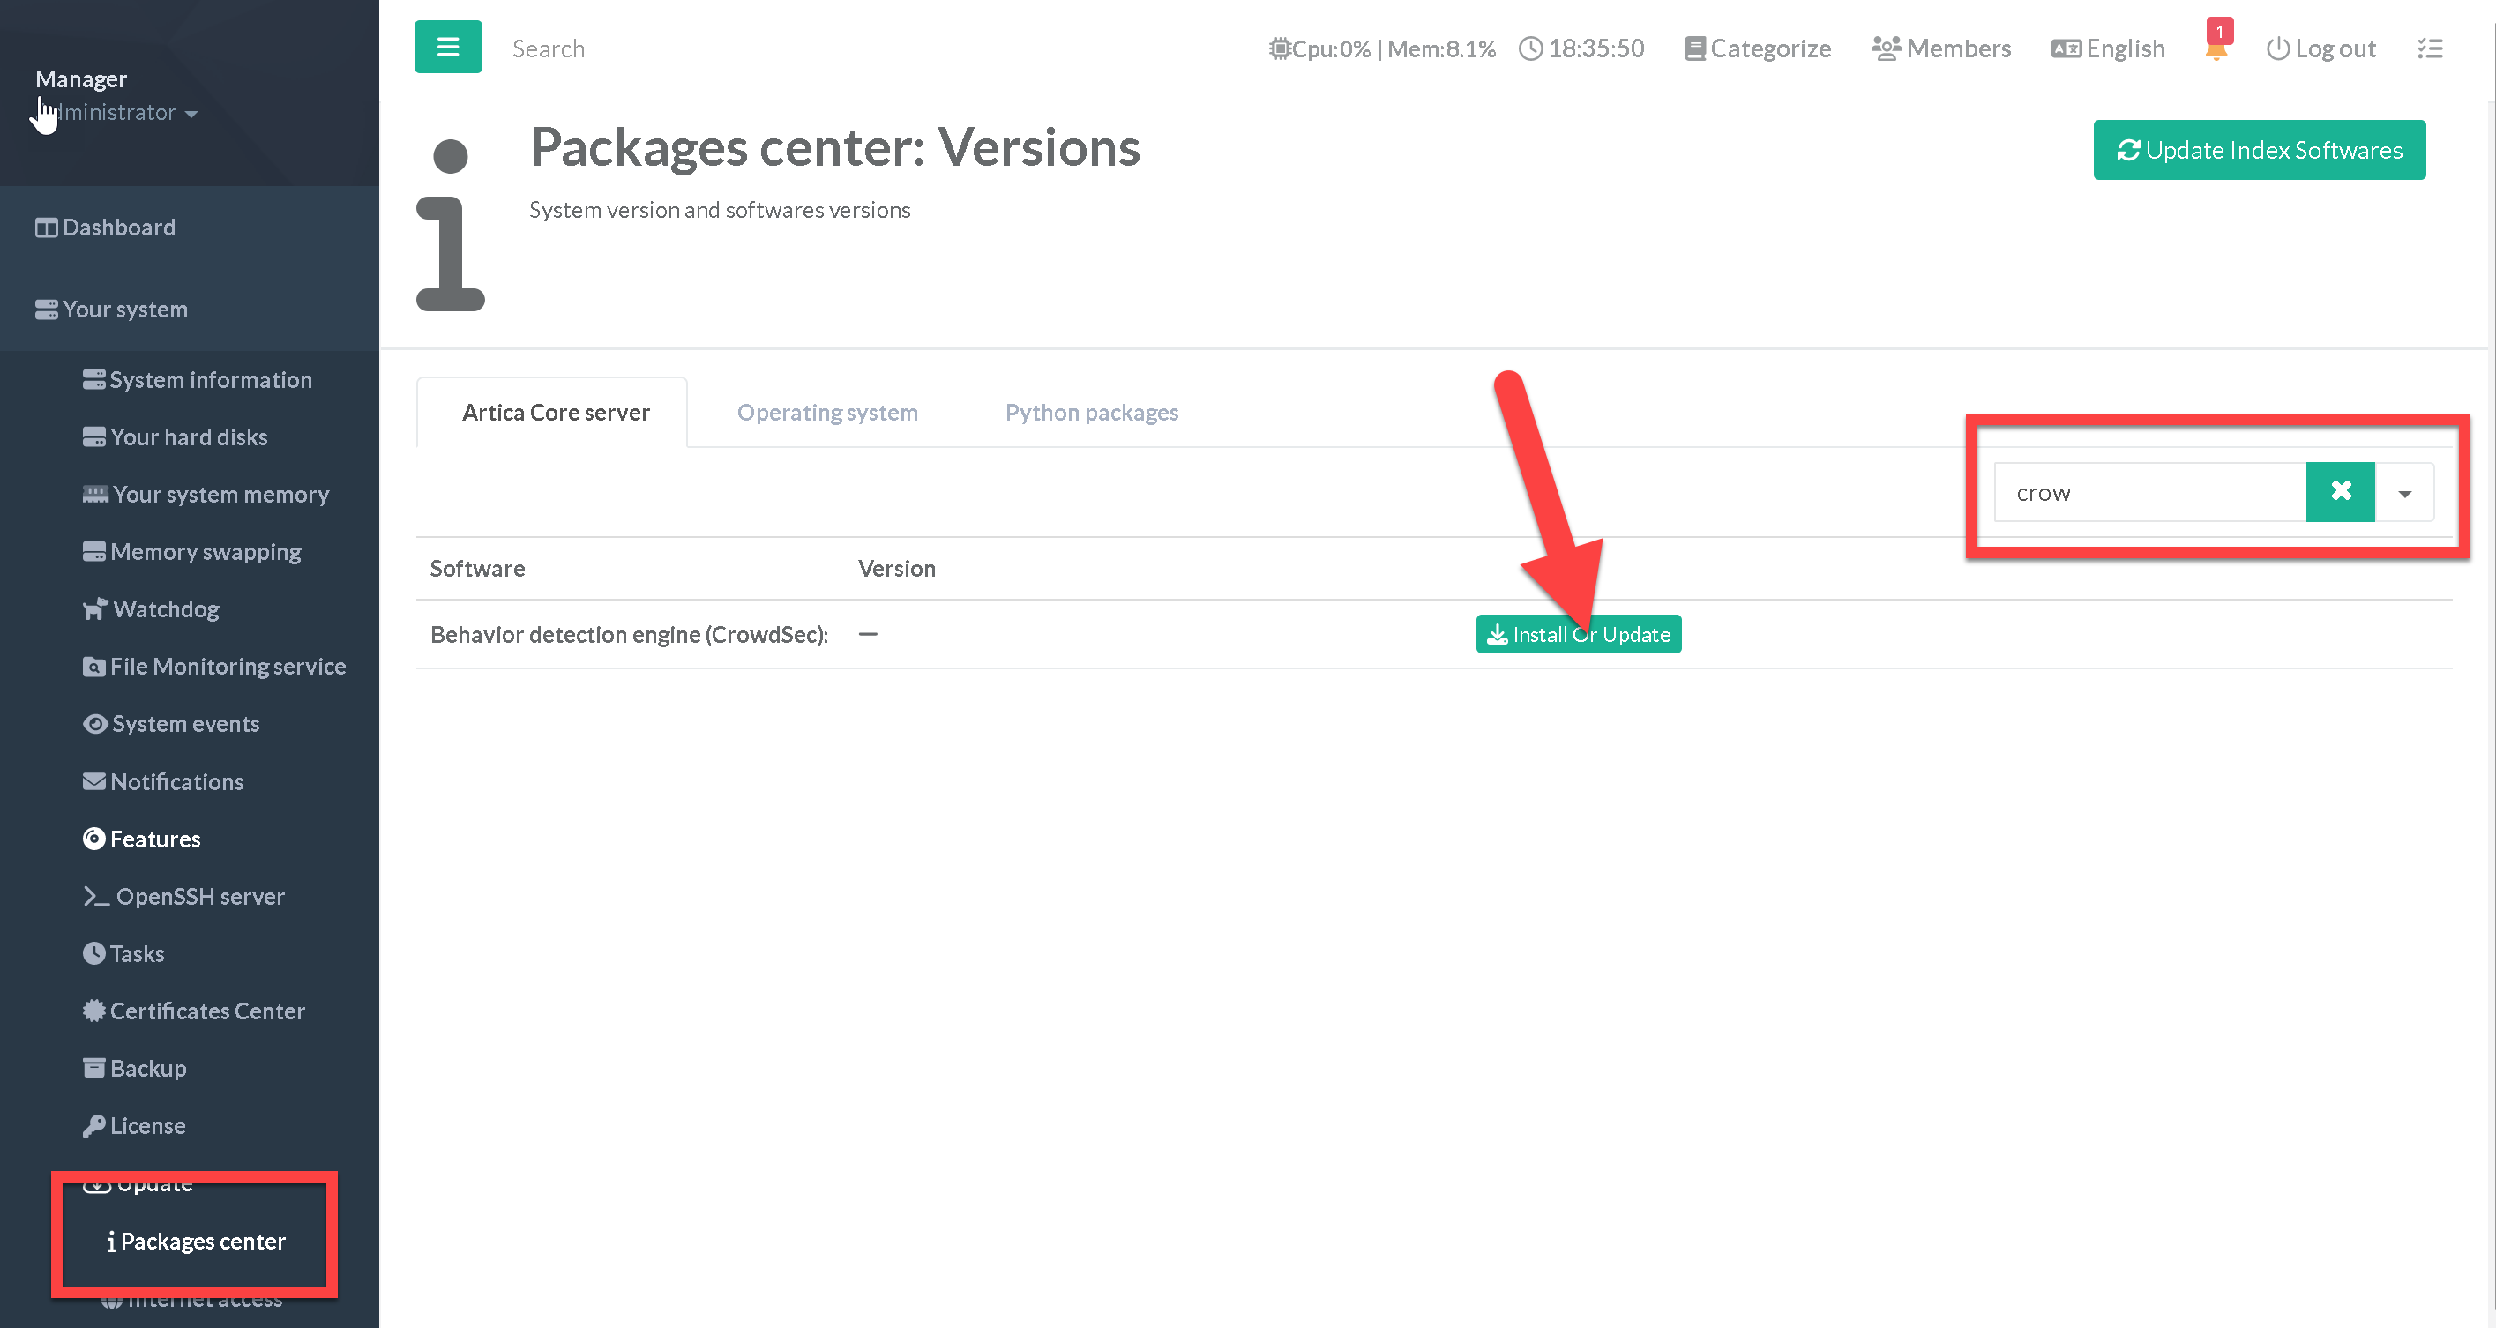Screen dimensions: 2496x1328
Task: Clear the search filter with X button
Action: pyautogui.click(x=2340, y=492)
